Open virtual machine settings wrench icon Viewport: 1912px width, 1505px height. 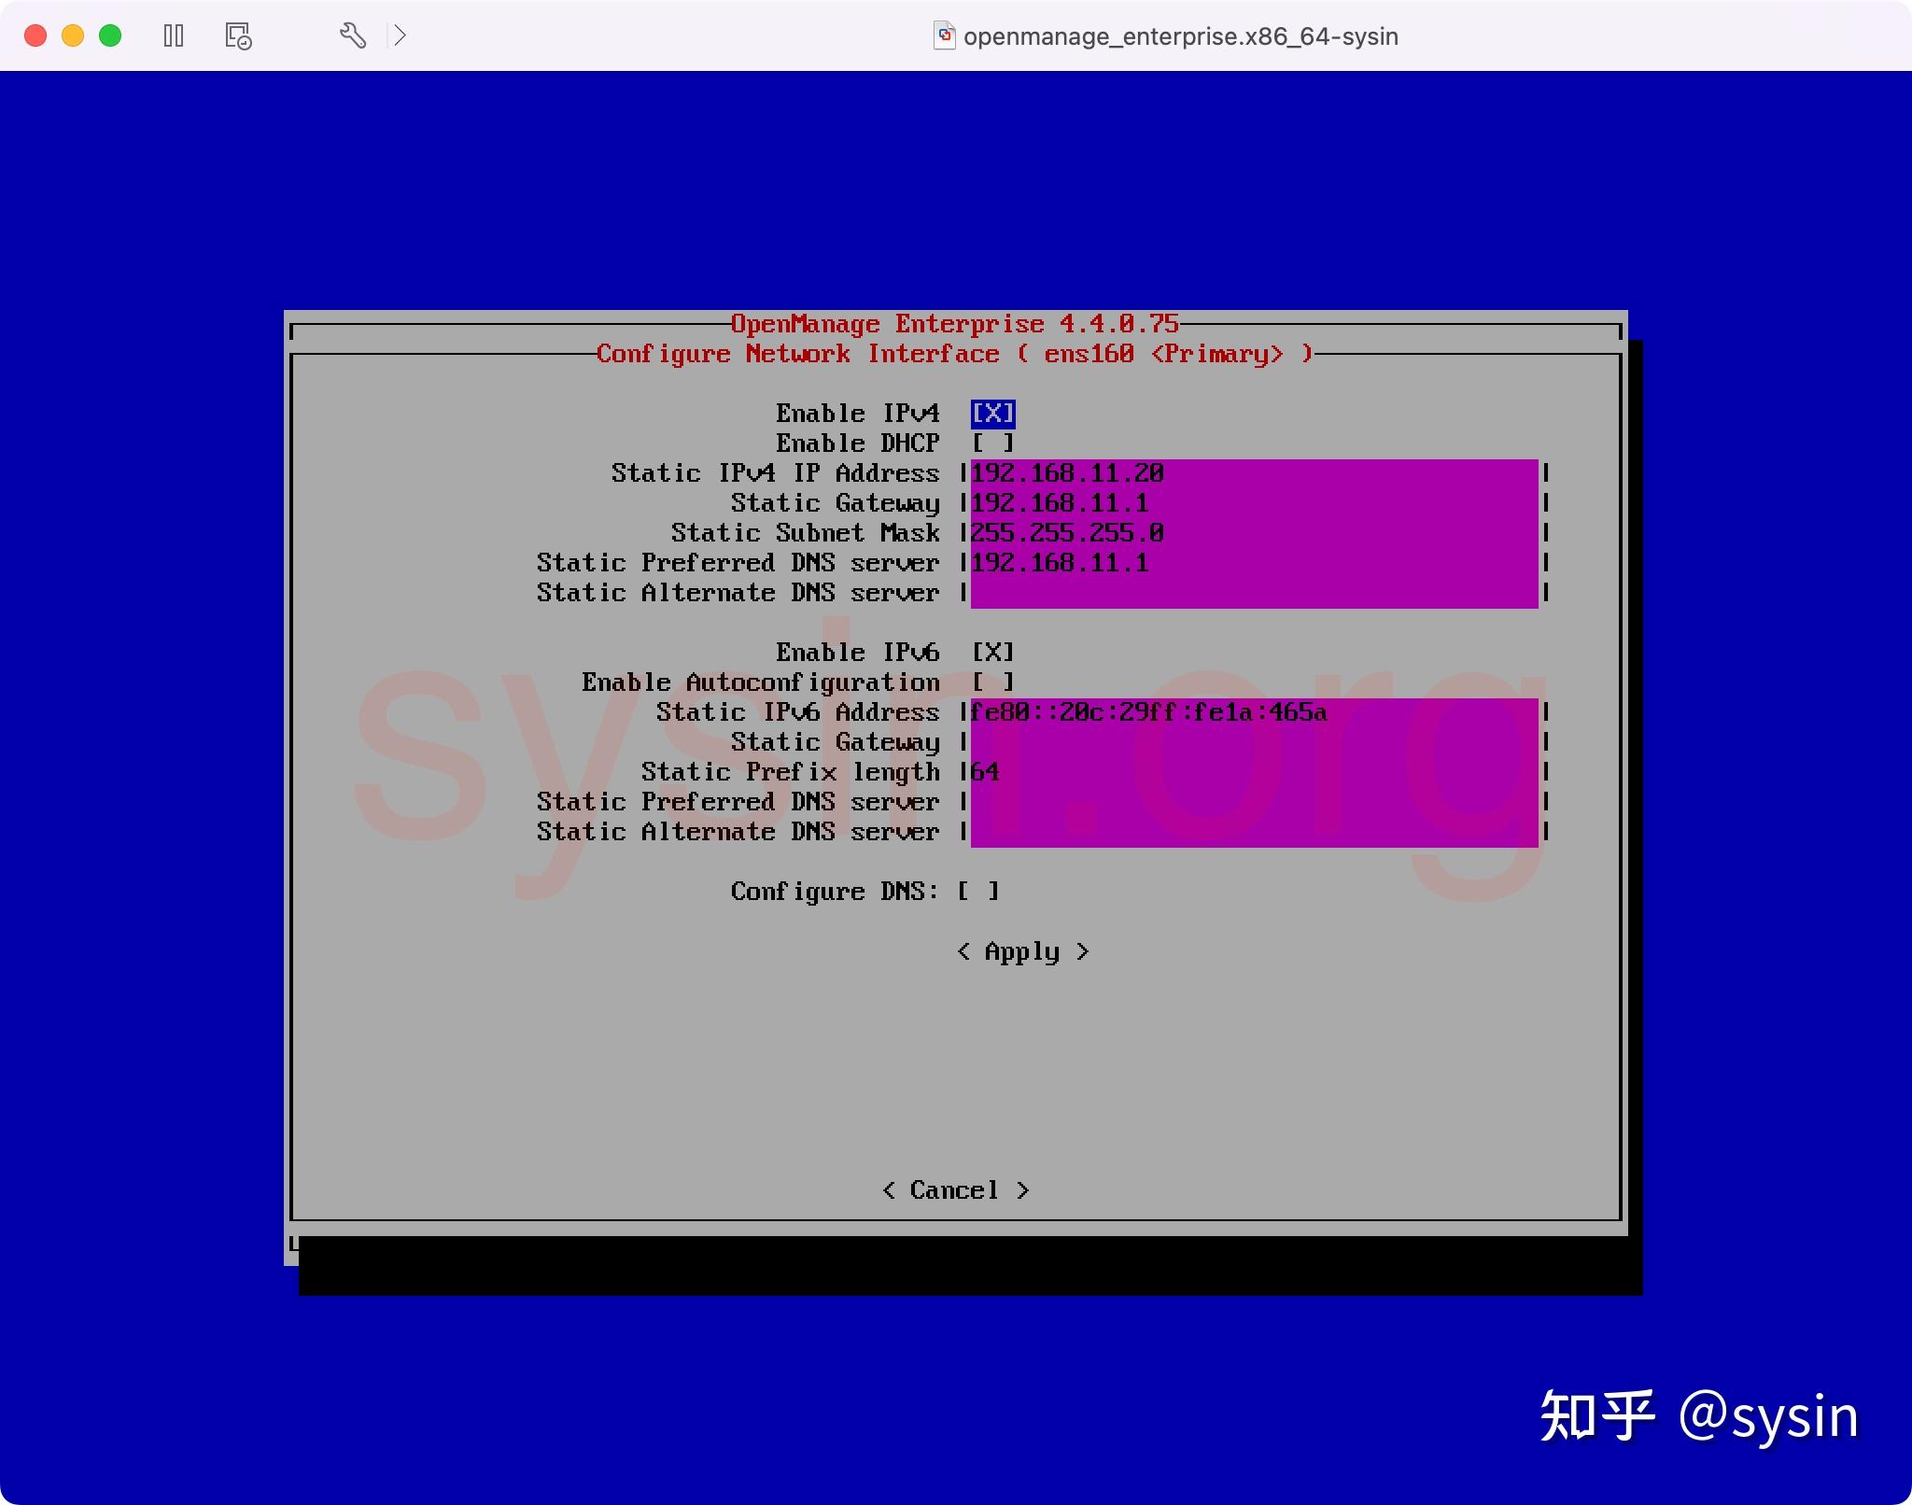[352, 35]
